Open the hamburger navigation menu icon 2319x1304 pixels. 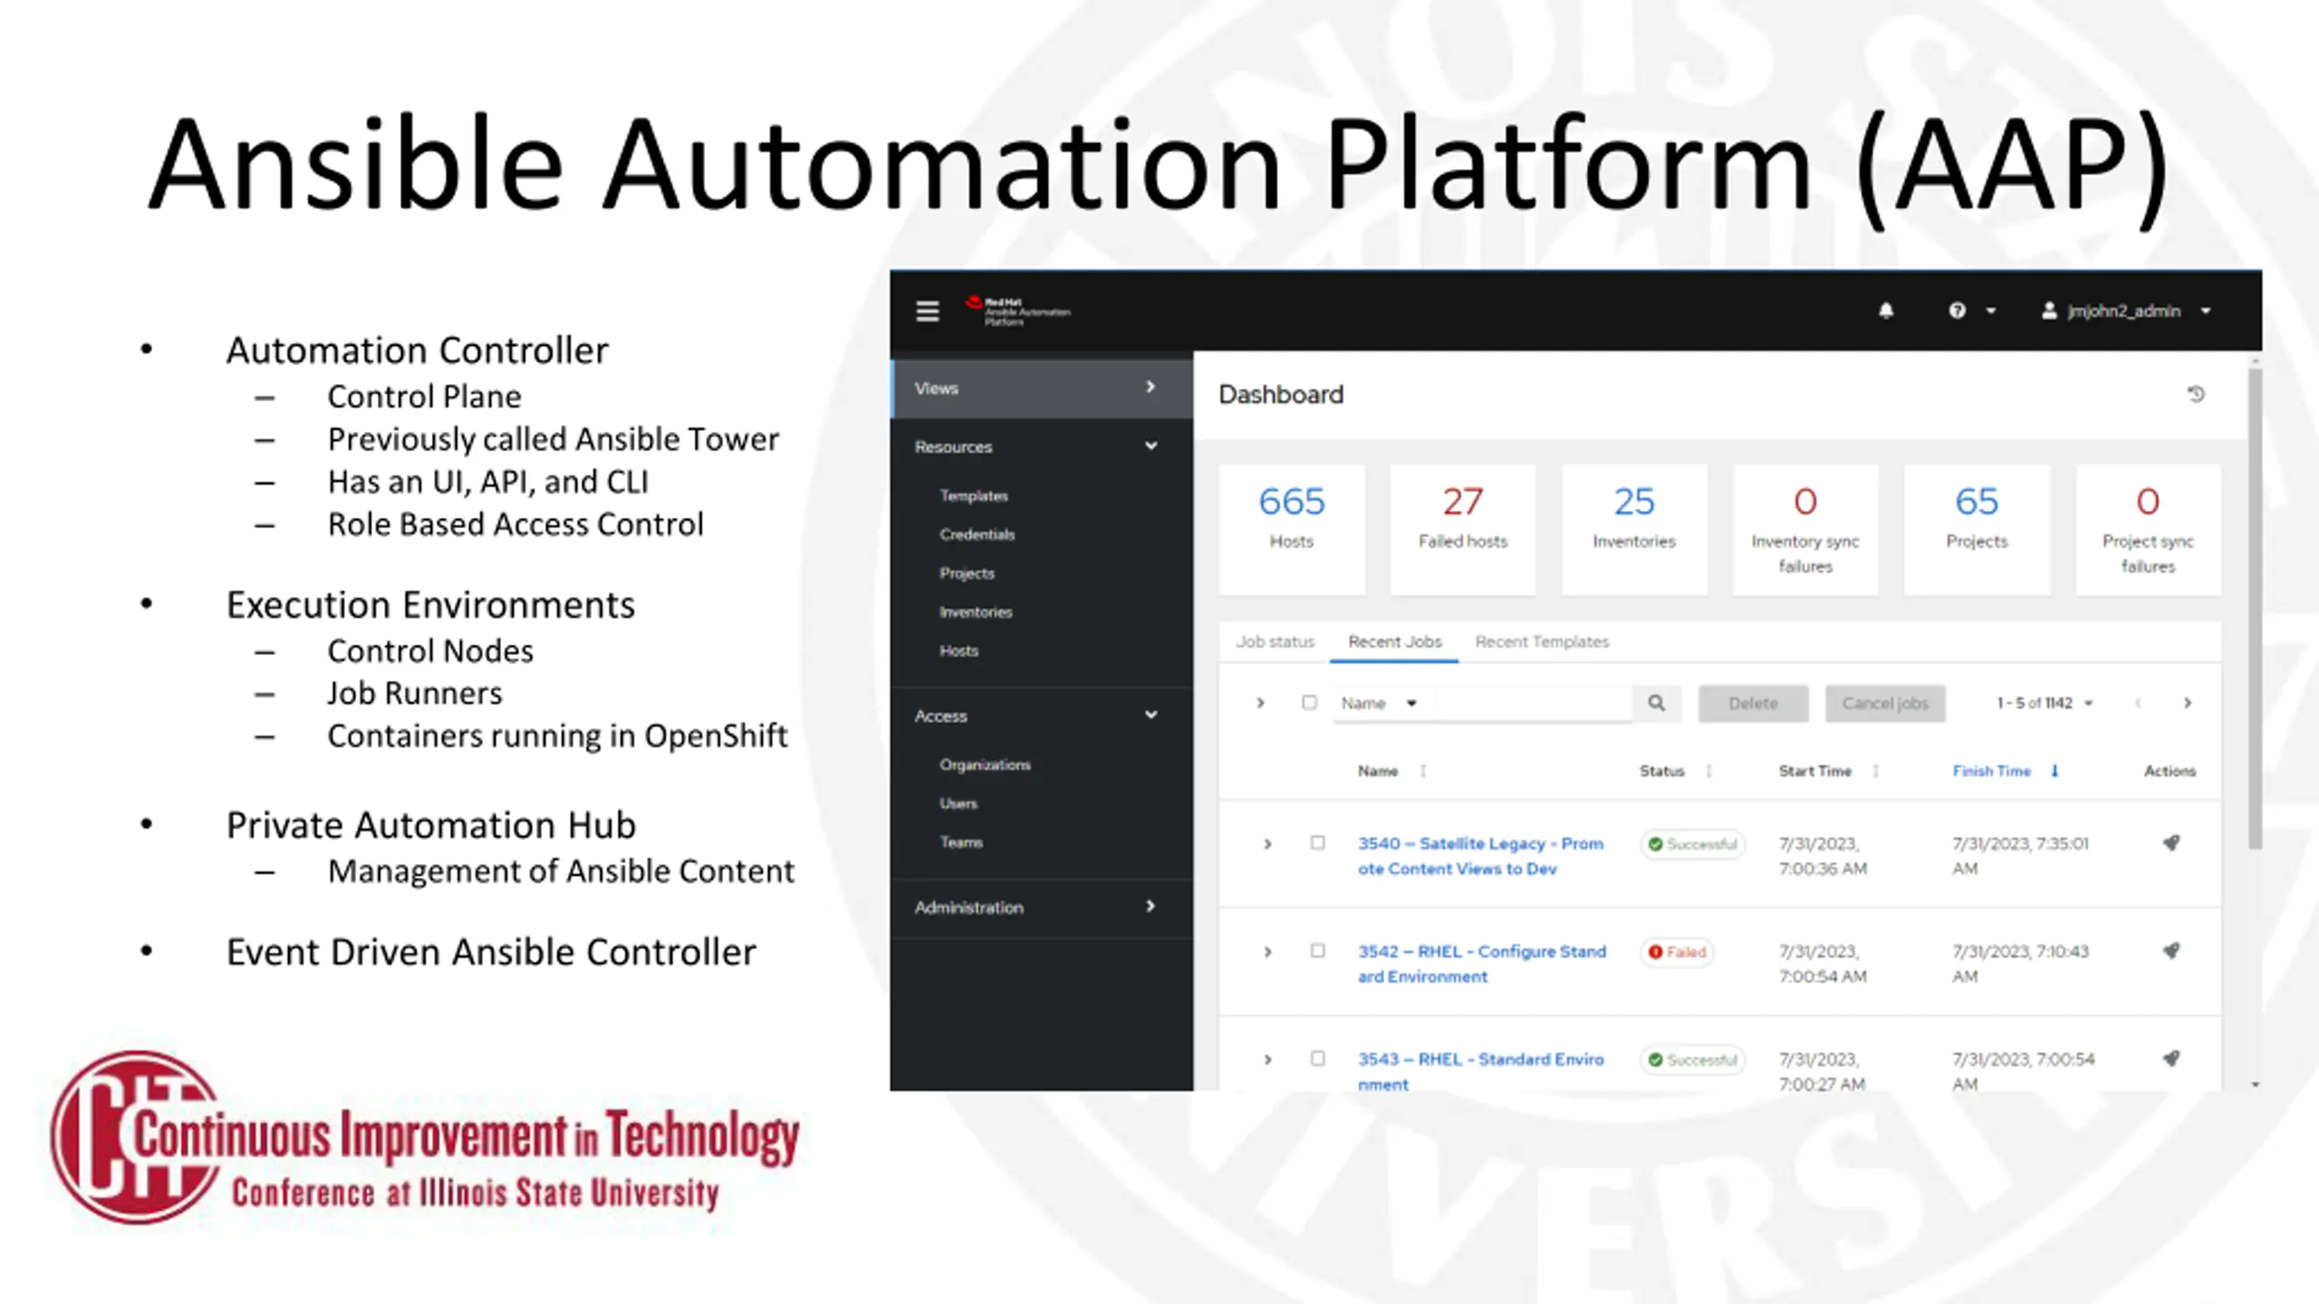[927, 312]
